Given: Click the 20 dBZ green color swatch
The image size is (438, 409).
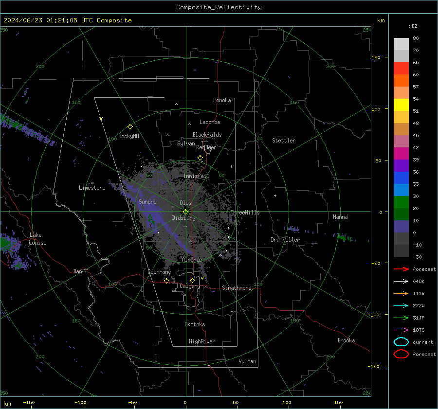Looking at the screenshot, I should pos(401,202).
